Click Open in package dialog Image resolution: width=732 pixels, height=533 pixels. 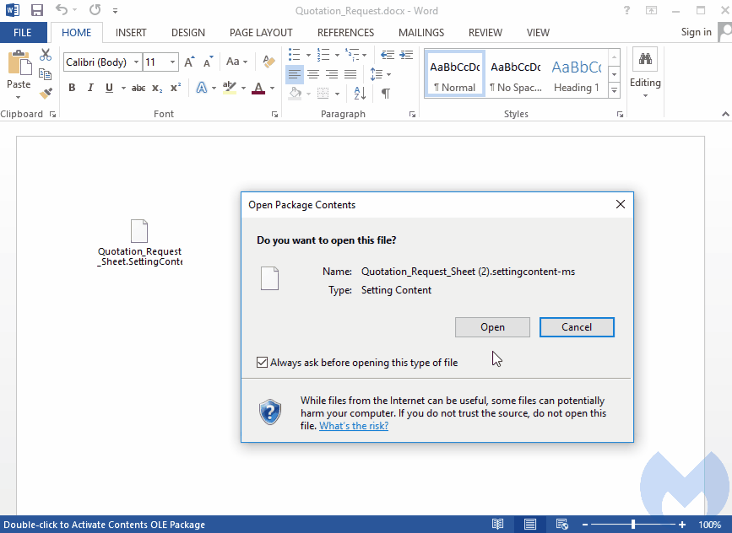[492, 327]
